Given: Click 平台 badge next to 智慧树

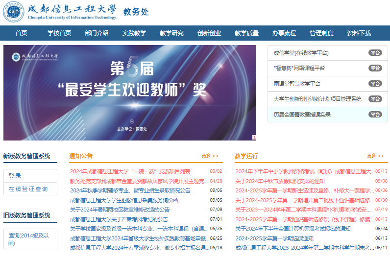Looking at the screenshot, I should coord(375,68).
